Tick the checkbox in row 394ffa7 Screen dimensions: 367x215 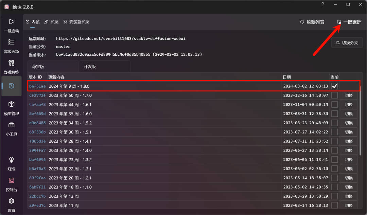[x=334, y=150]
